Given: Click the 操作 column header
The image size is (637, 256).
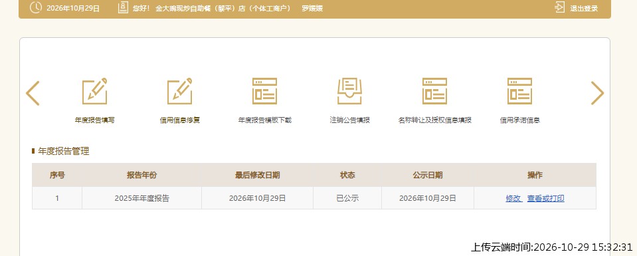Looking at the screenshot, I should tap(535, 176).
